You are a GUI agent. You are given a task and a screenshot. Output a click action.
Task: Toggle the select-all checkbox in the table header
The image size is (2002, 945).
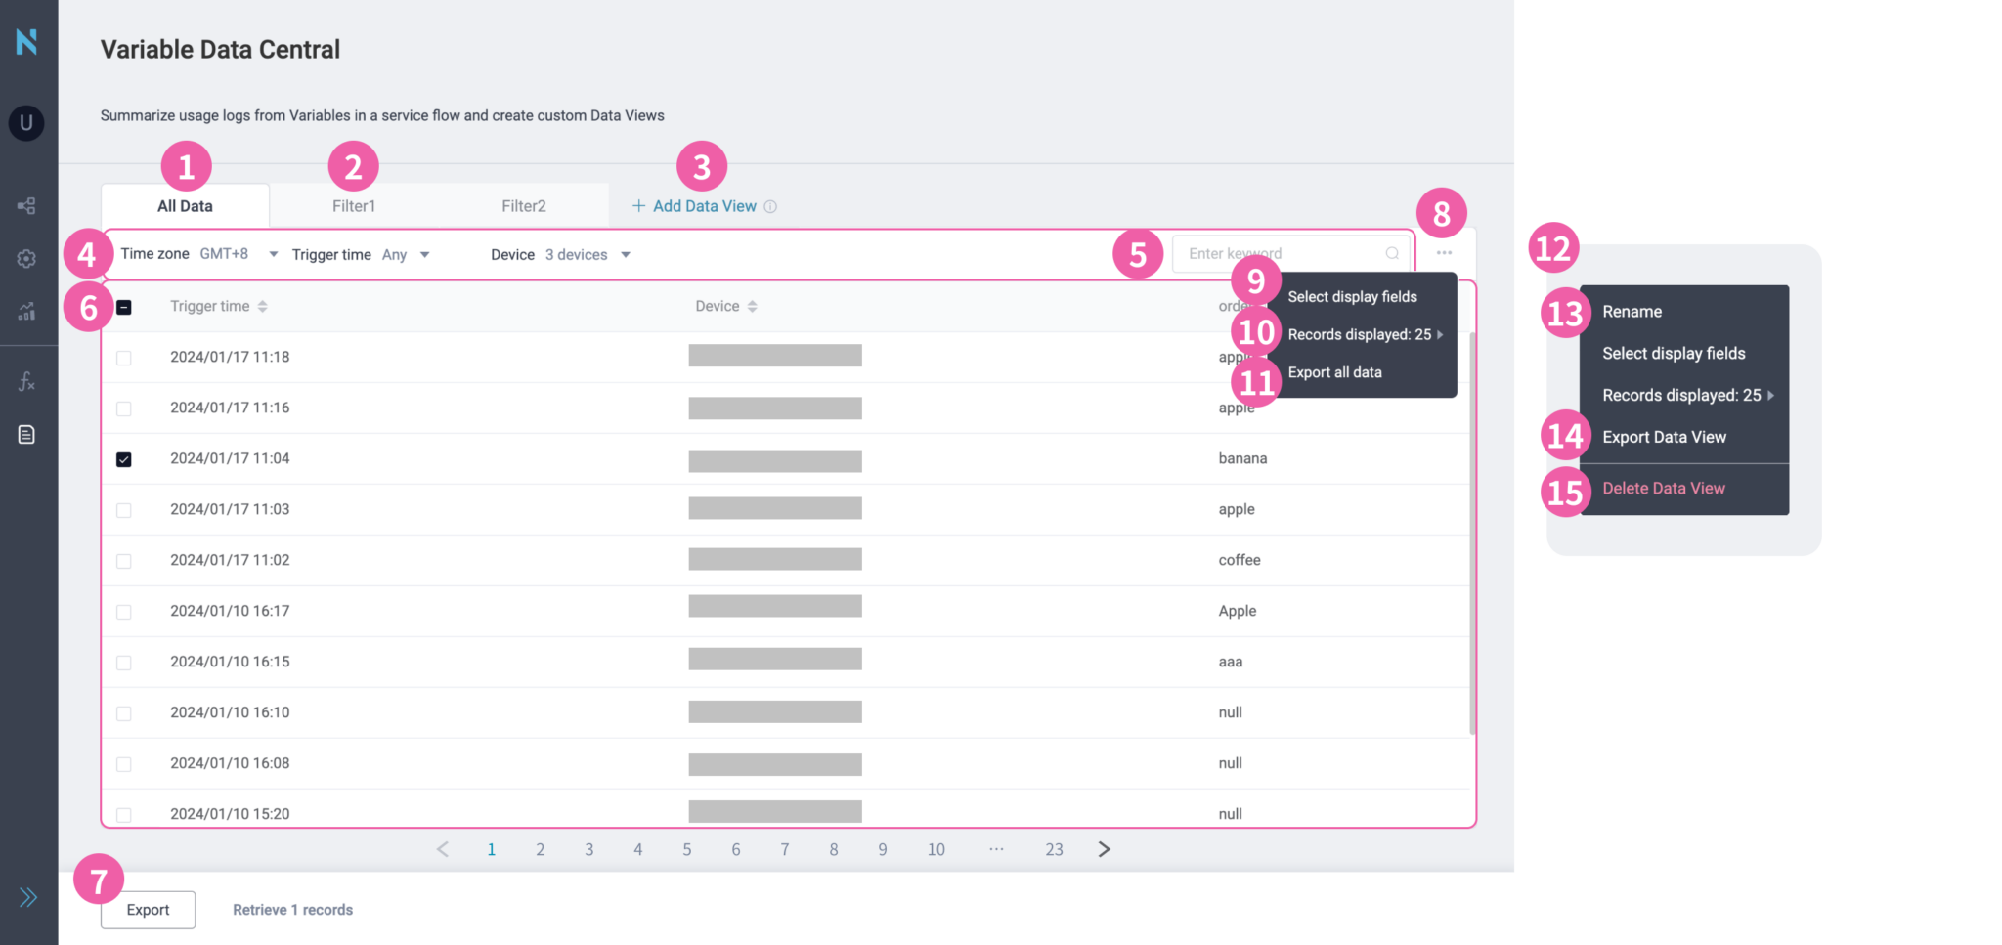tap(124, 306)
